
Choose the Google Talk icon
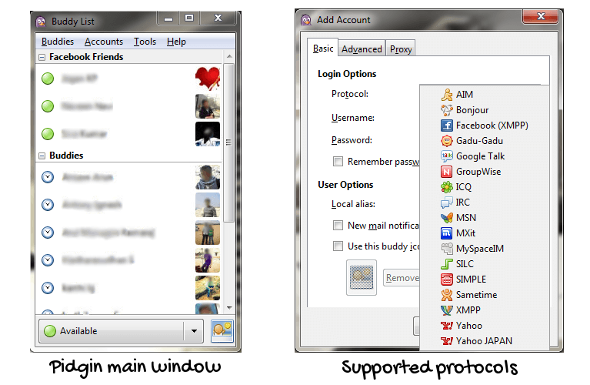[447, 156]
